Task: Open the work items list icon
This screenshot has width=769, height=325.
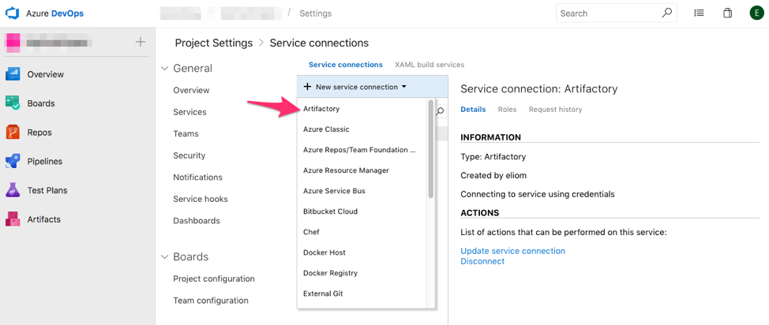Action: click(699, 13)
